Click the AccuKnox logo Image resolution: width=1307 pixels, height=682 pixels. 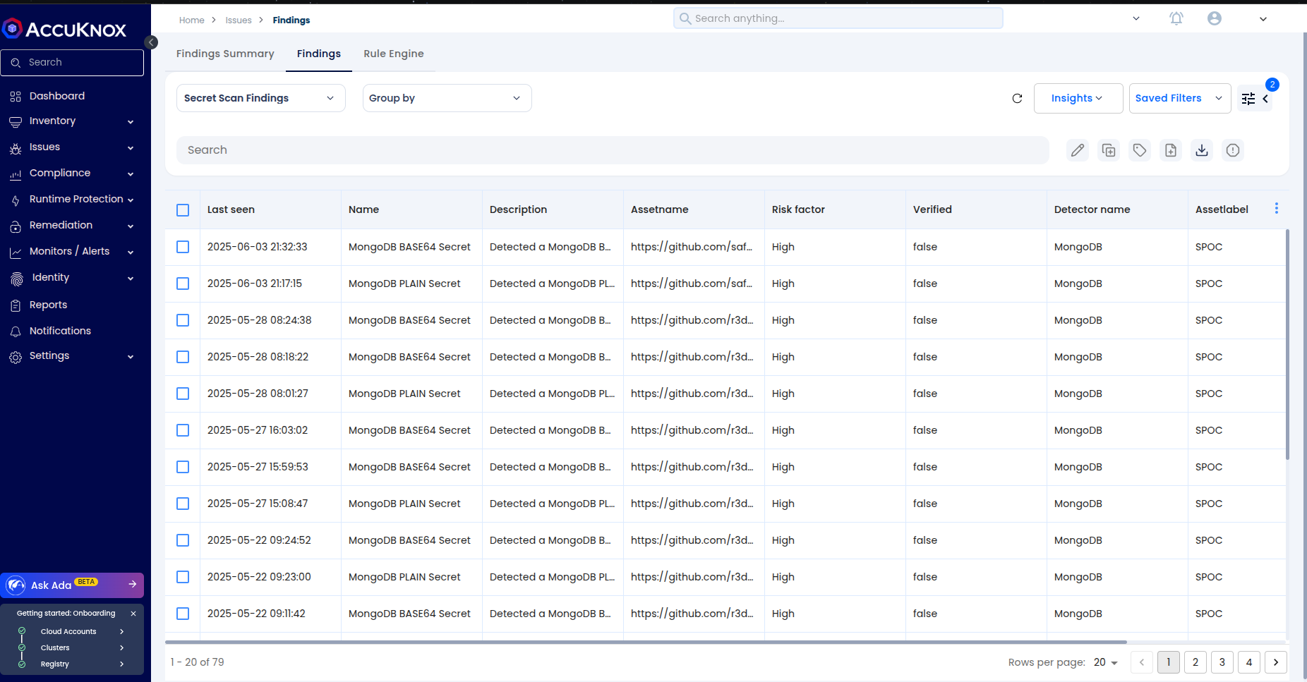[x=64, y=29]
